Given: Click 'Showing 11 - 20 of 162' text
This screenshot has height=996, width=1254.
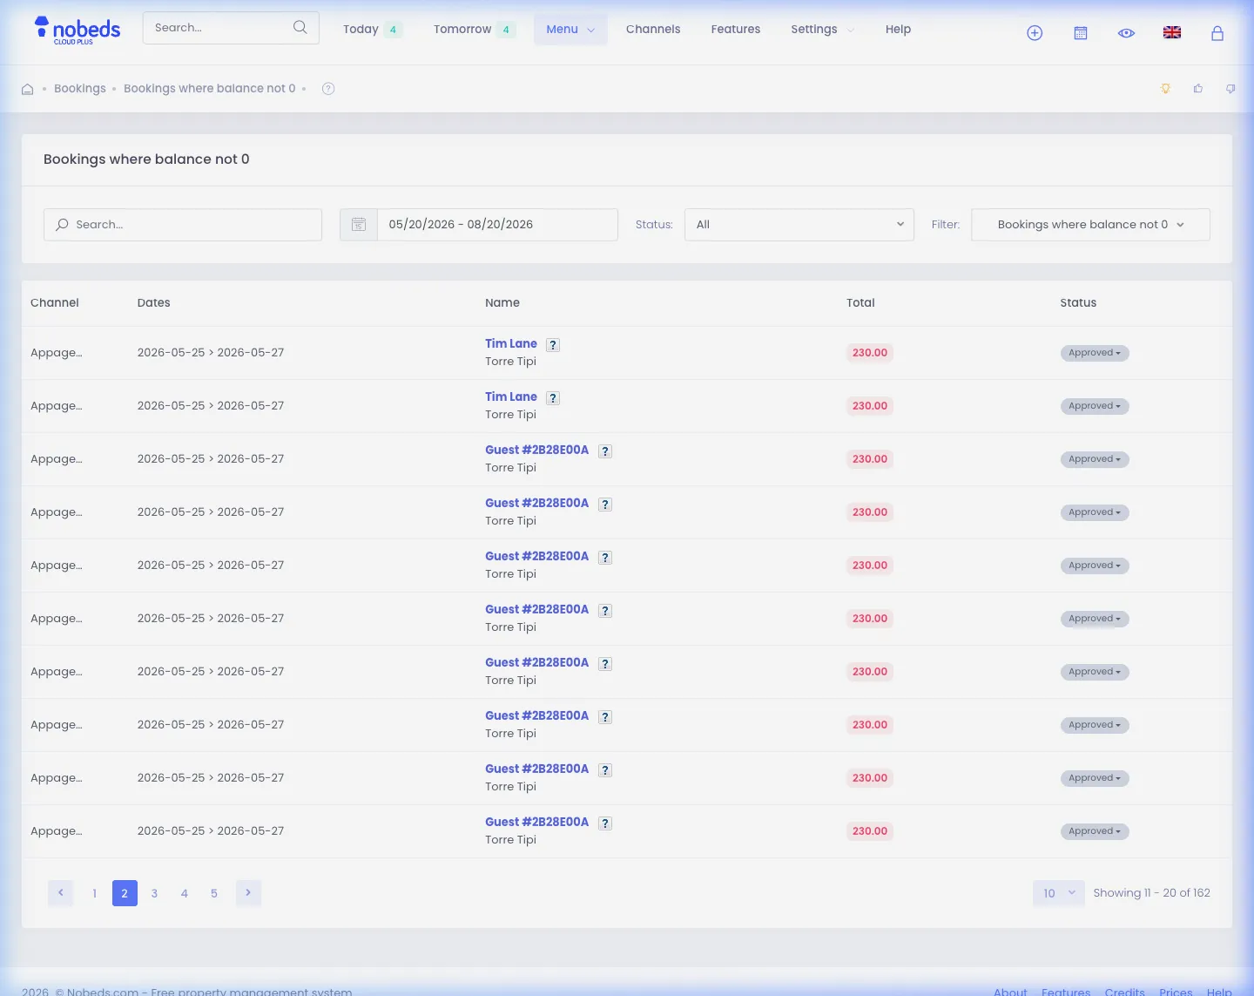Looking at the screenshot, I should 1151,893.
